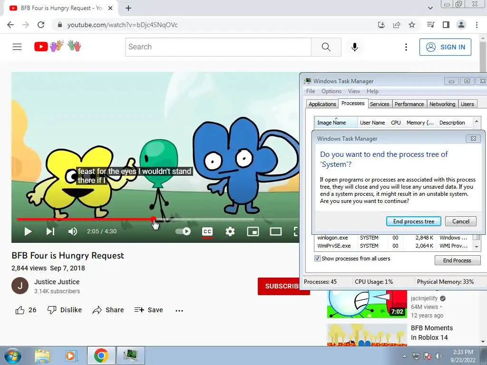Open Task Manager View menu

(354, 91)
